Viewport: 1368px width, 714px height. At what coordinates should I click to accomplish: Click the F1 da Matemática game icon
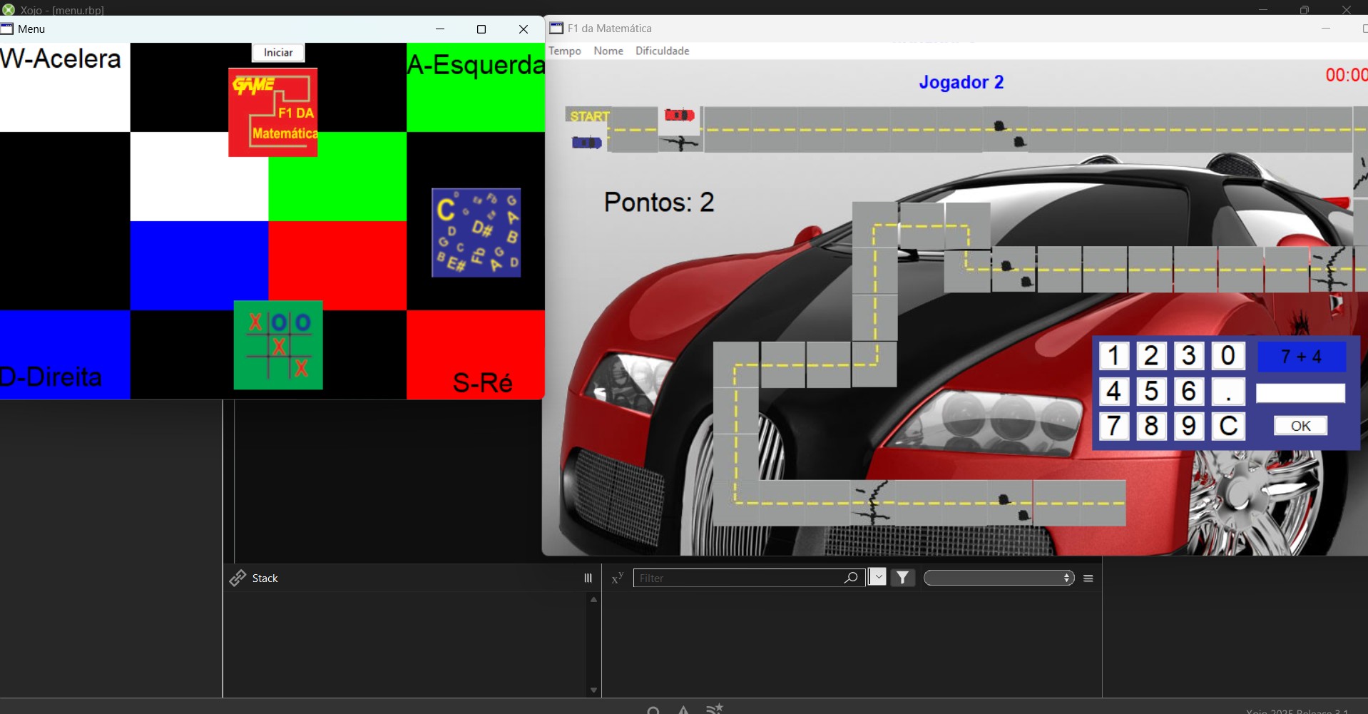(x=272, y=113)
